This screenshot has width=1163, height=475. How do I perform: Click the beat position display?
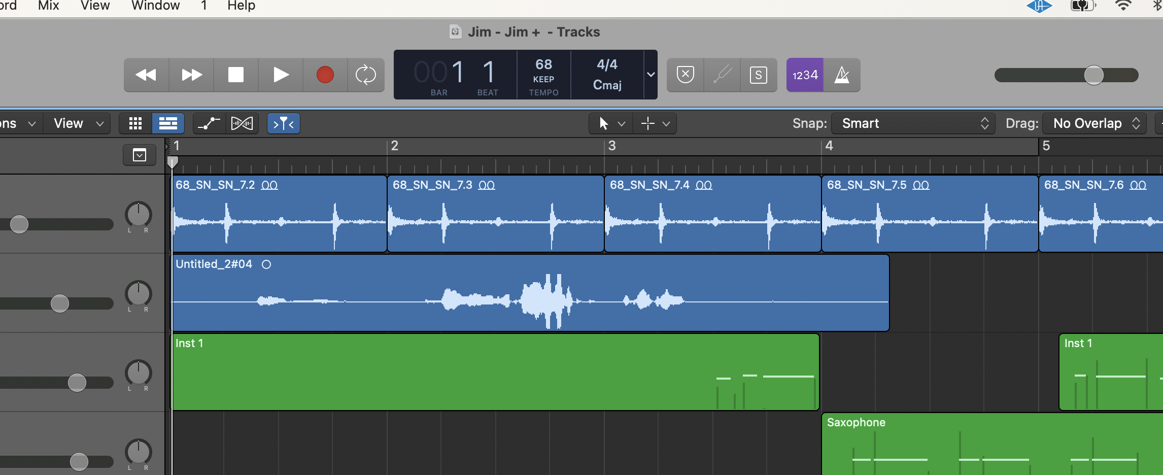(x=488, y=72)
